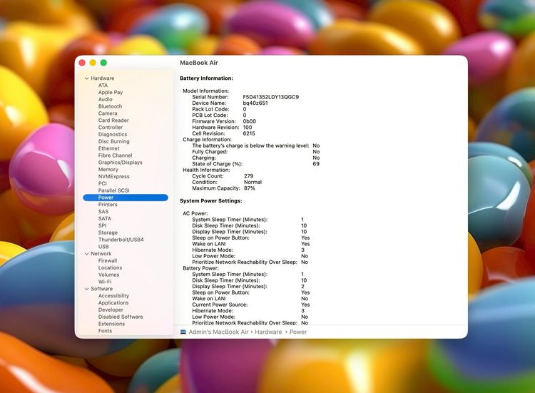
Task: Select Firewall under Network
Action: tap(108, 260)
